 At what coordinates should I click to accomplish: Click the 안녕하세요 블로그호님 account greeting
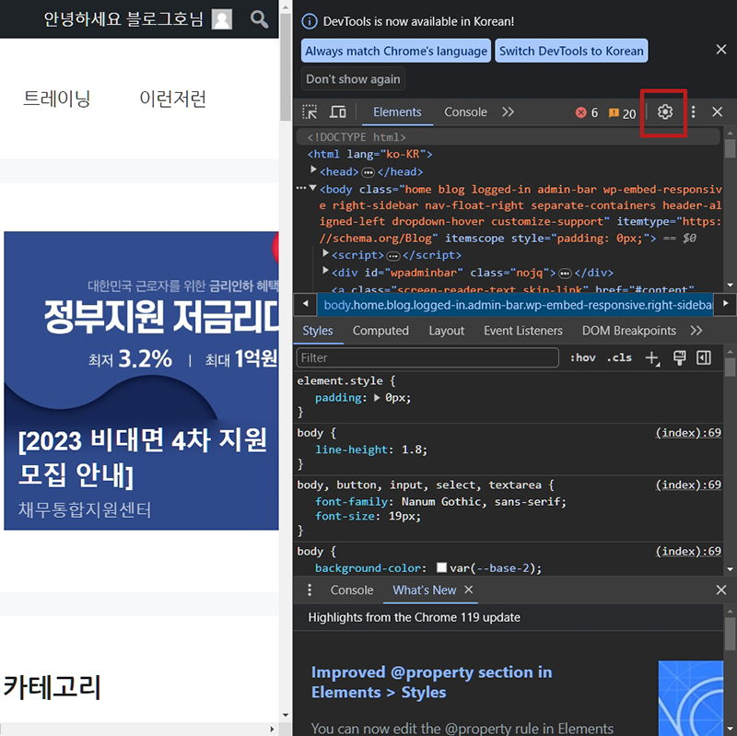click(x=123, y=19)
